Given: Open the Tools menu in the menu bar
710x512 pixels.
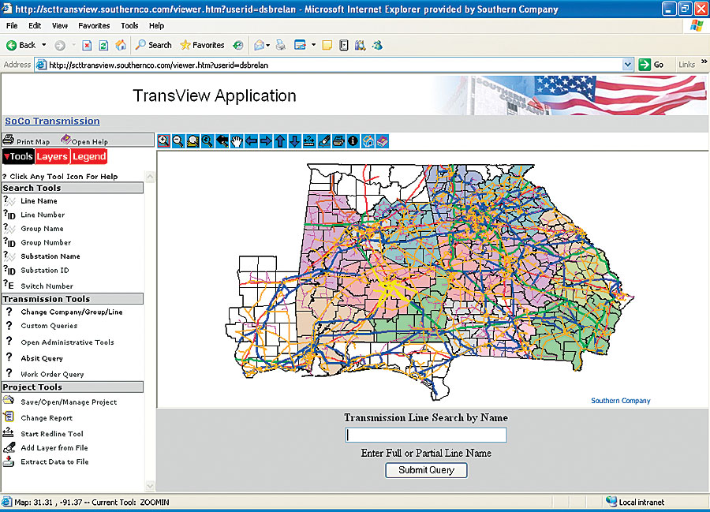Looking at the screenshot, I should (129, 26).
